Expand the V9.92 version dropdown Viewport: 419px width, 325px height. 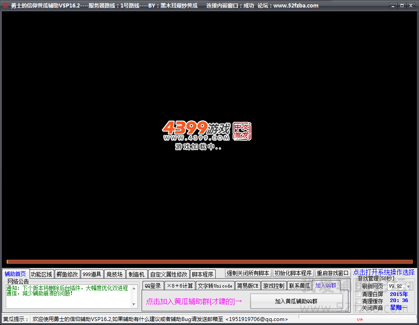408,286
